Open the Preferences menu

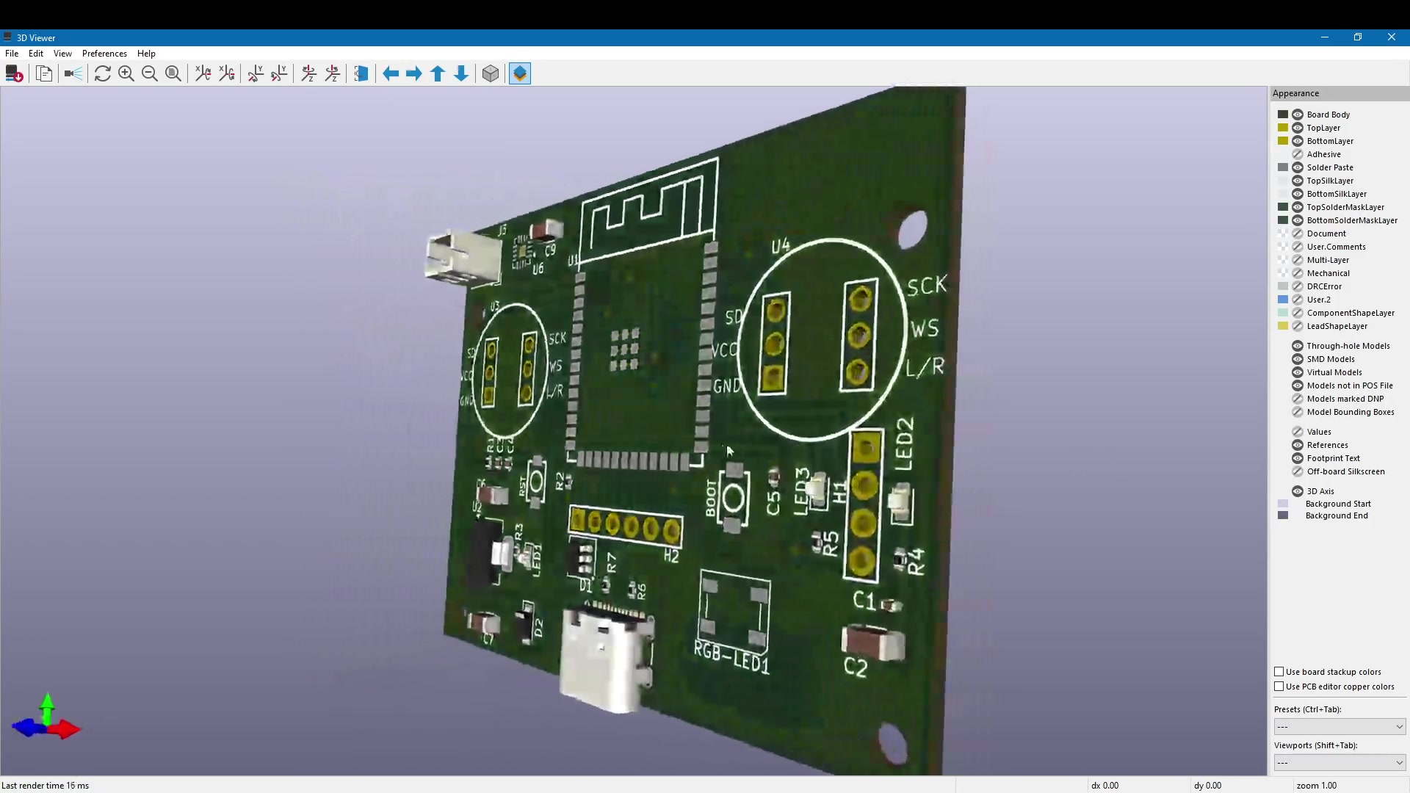pos(104,53)
